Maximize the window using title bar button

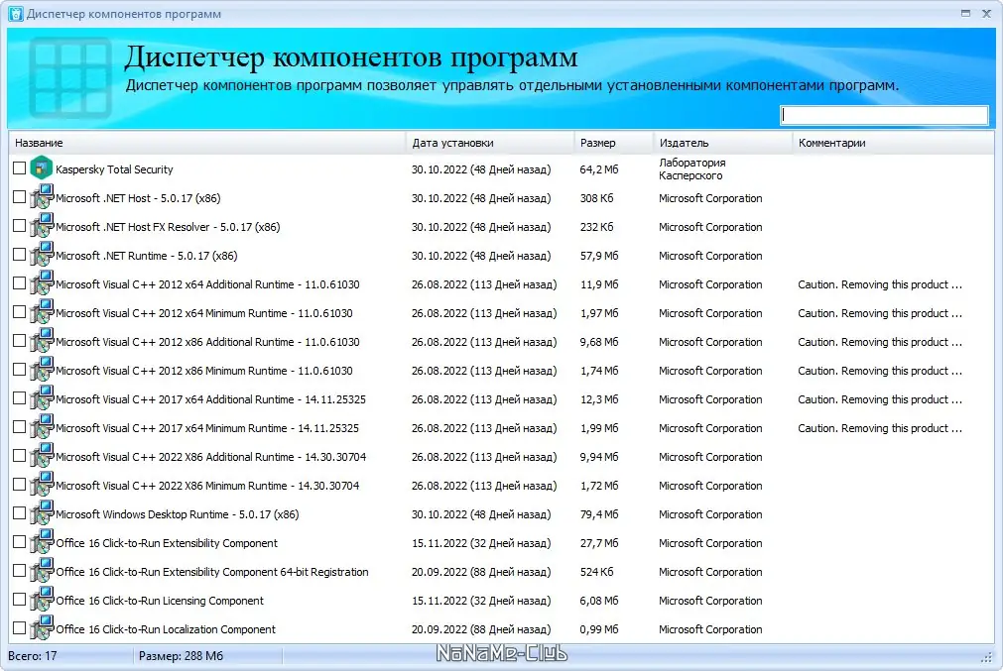click(x=965, y=14)
